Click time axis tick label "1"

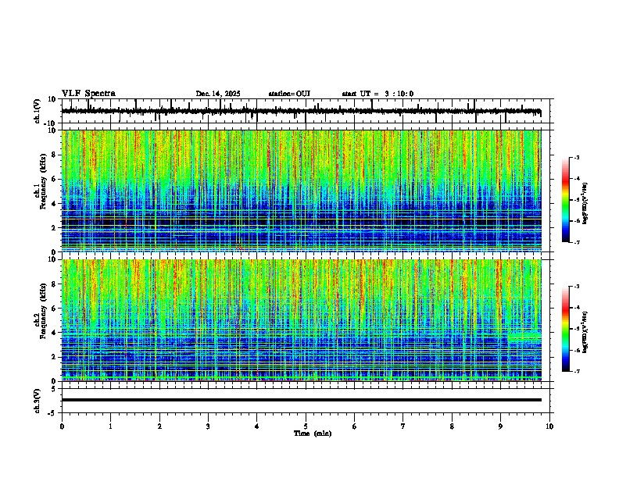click(x=110, y=426)
